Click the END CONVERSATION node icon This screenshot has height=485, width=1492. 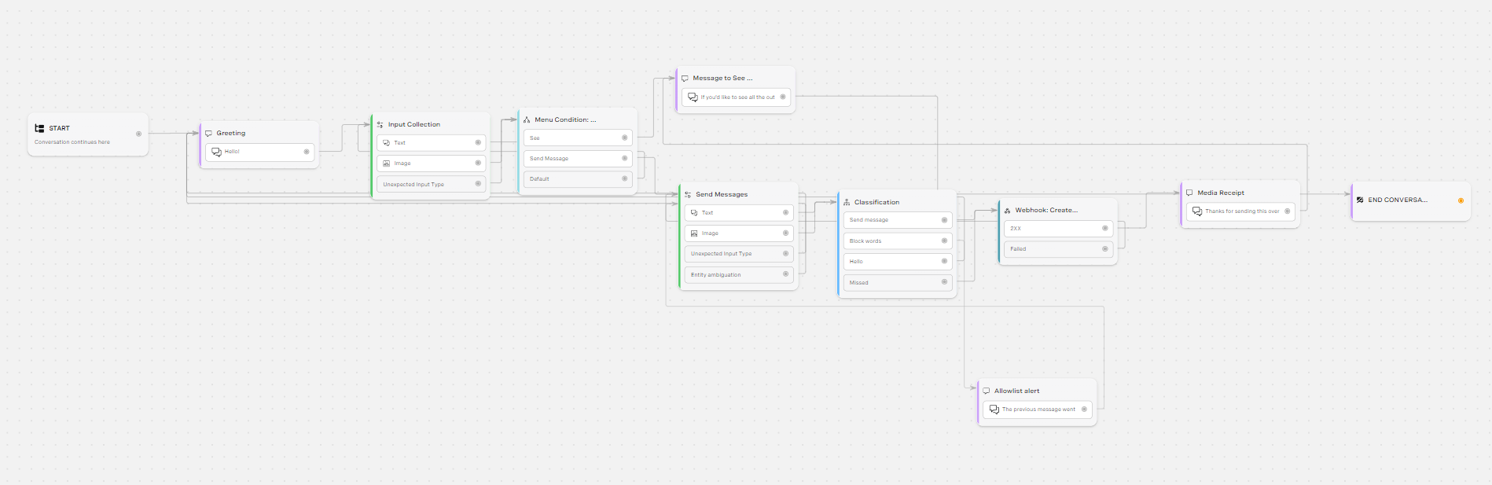[1360, 200]
